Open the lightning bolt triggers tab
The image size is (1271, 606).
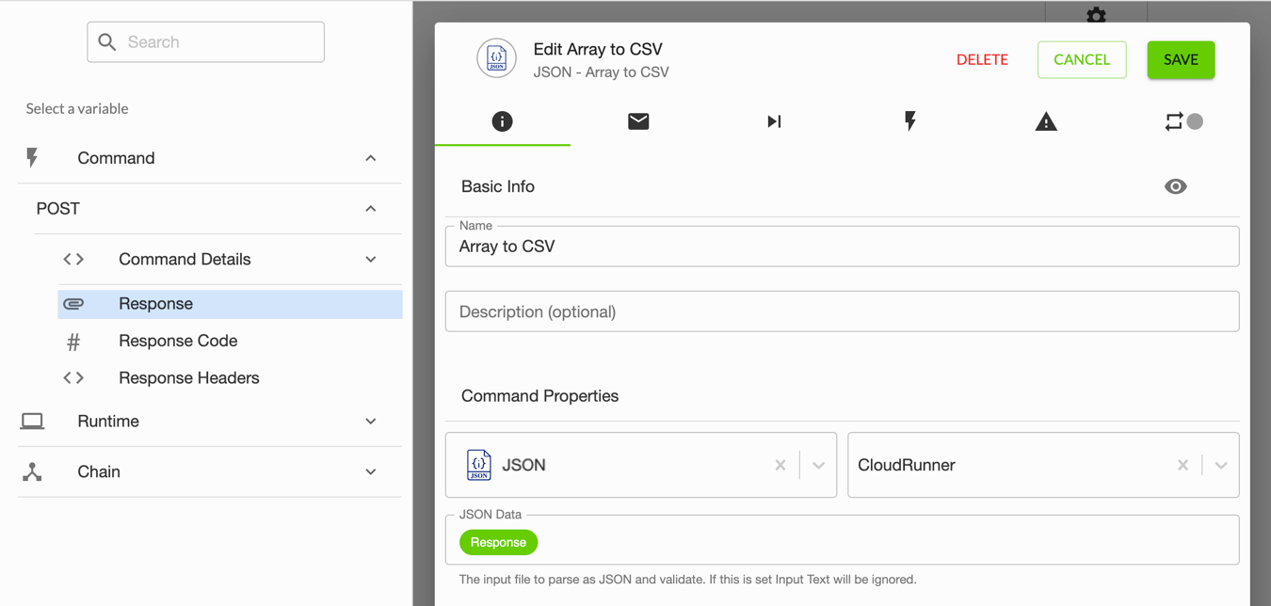point(910,121)
